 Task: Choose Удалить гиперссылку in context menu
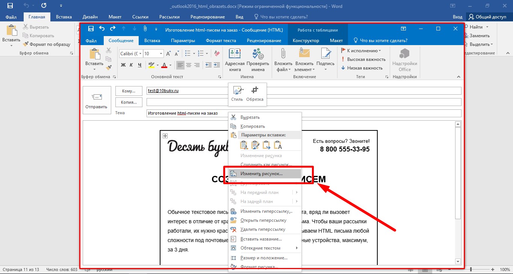[x=265, y=229]
